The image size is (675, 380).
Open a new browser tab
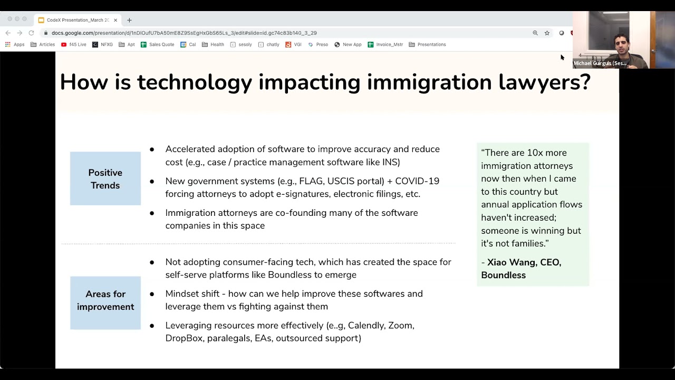pyautogui.click(x=129, y=20)
